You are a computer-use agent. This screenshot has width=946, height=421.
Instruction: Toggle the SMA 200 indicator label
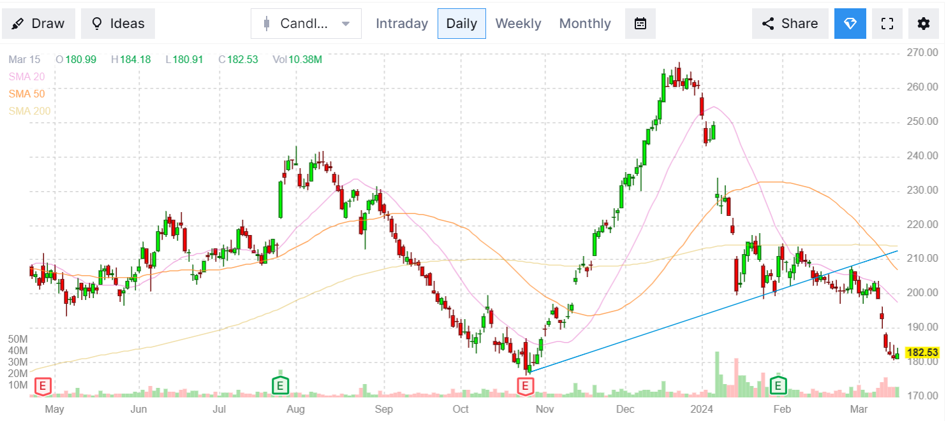tap(29, 111)
